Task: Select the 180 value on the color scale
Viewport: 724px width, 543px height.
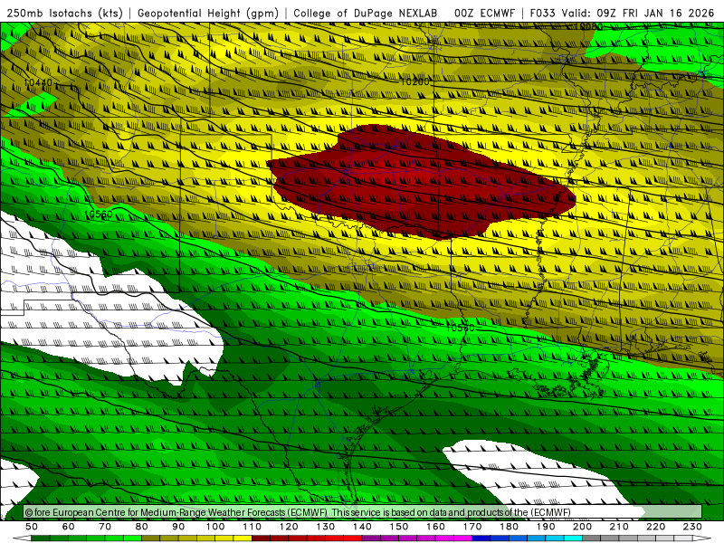Action: point(509,527)
